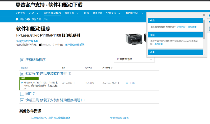The image size is (210, 124).
Task: Click heading HP LaserJet Pro P1106/P1108 打印机系列
Action: 48,35
